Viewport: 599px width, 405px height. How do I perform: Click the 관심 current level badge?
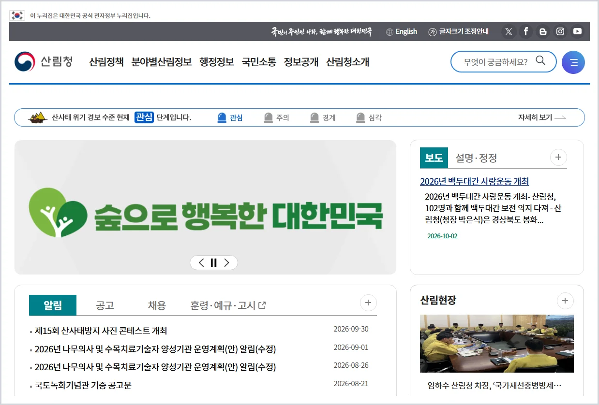144,117
